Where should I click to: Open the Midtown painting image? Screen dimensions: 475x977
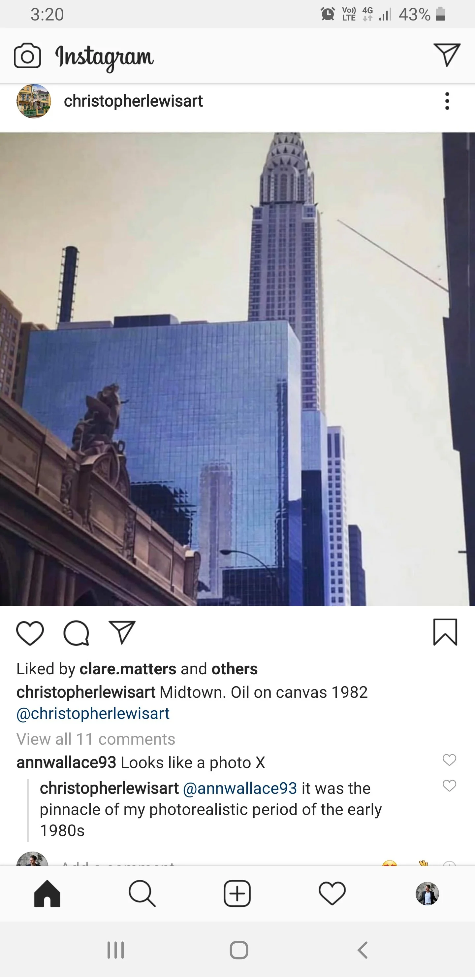click(237, 369)
